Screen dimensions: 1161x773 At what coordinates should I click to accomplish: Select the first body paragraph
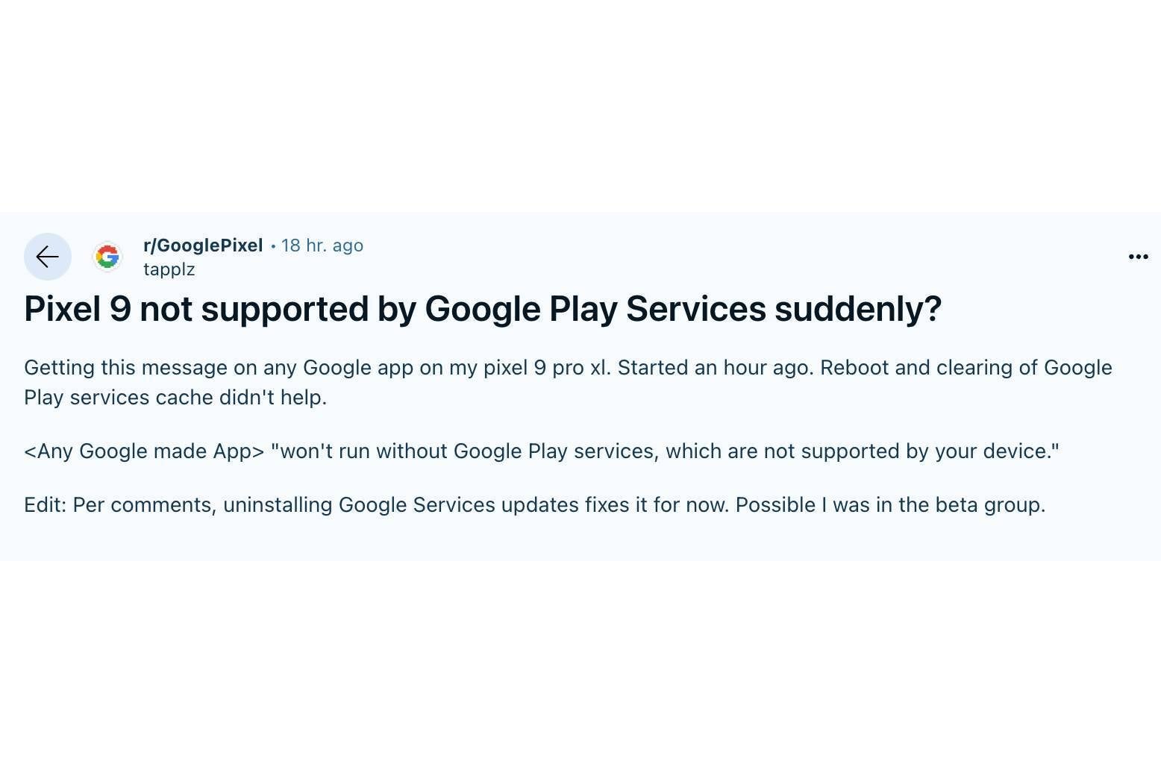point(567,382)
